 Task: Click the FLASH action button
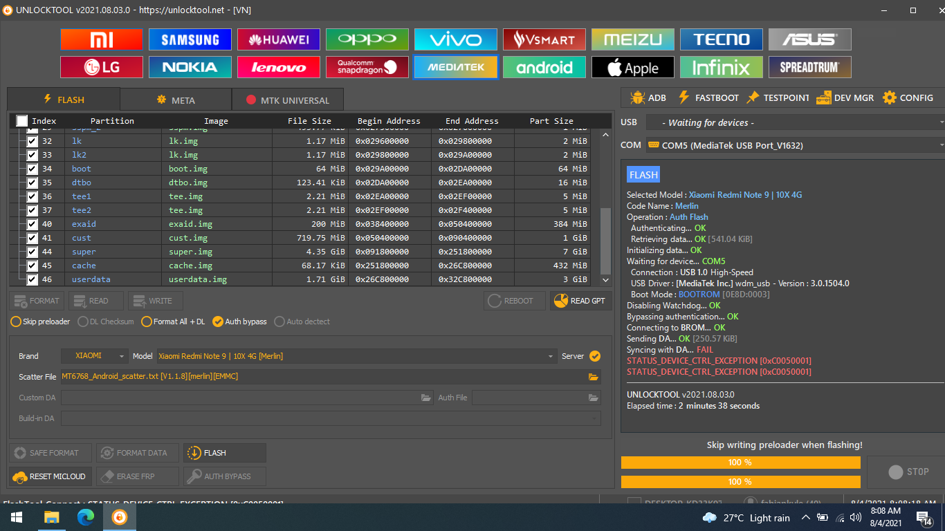(x=224, y=453)
